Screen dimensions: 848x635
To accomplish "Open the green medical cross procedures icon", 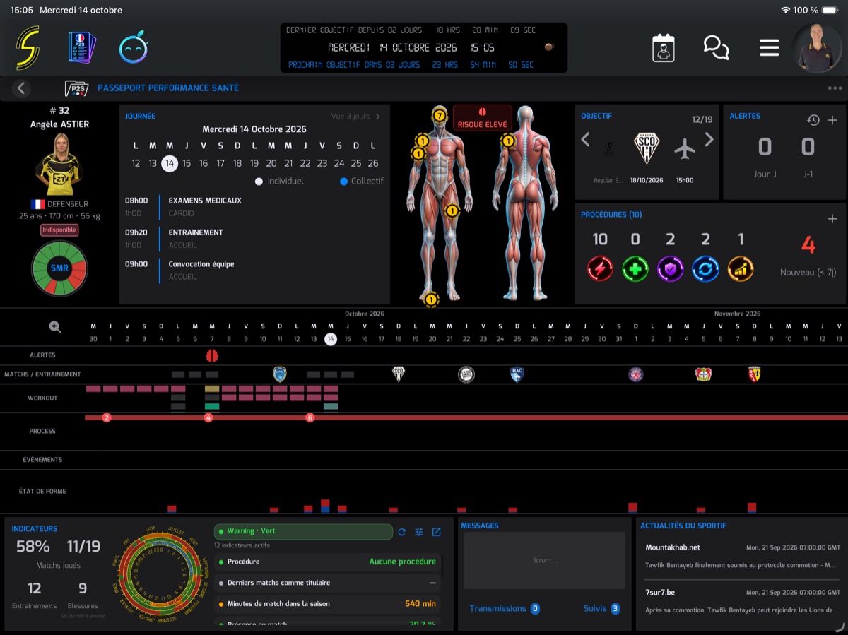I will (x=635, y=268).
